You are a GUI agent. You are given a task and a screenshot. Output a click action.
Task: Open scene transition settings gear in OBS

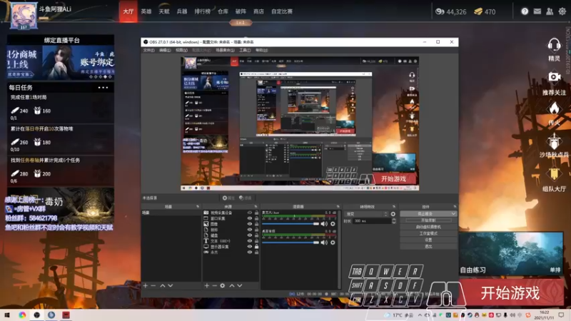click(x=393, y=214)
